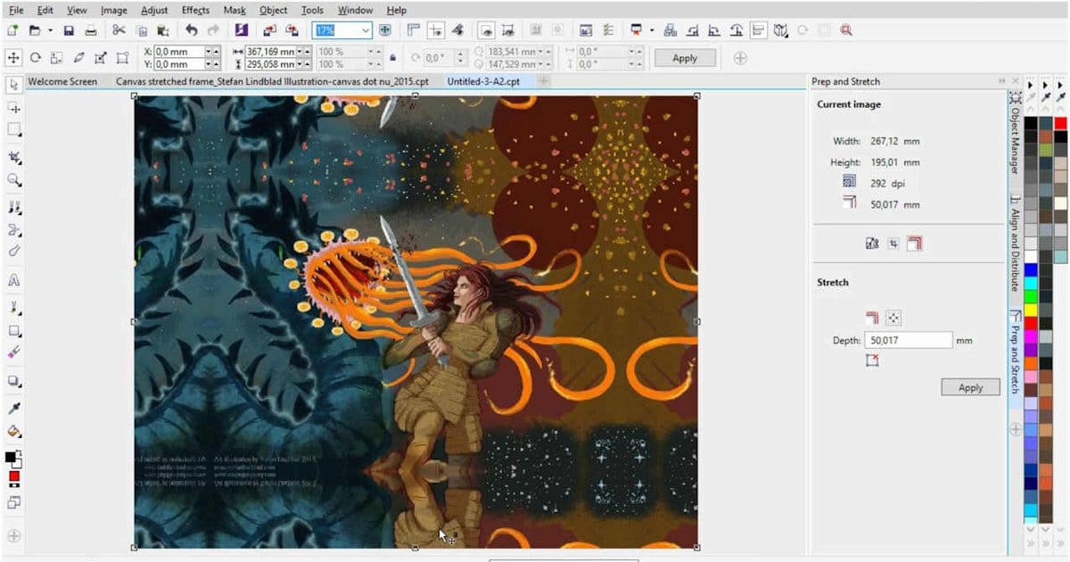Expand the Open file dropdown arrow
1070x562 pixels.
tap(50, 30)
